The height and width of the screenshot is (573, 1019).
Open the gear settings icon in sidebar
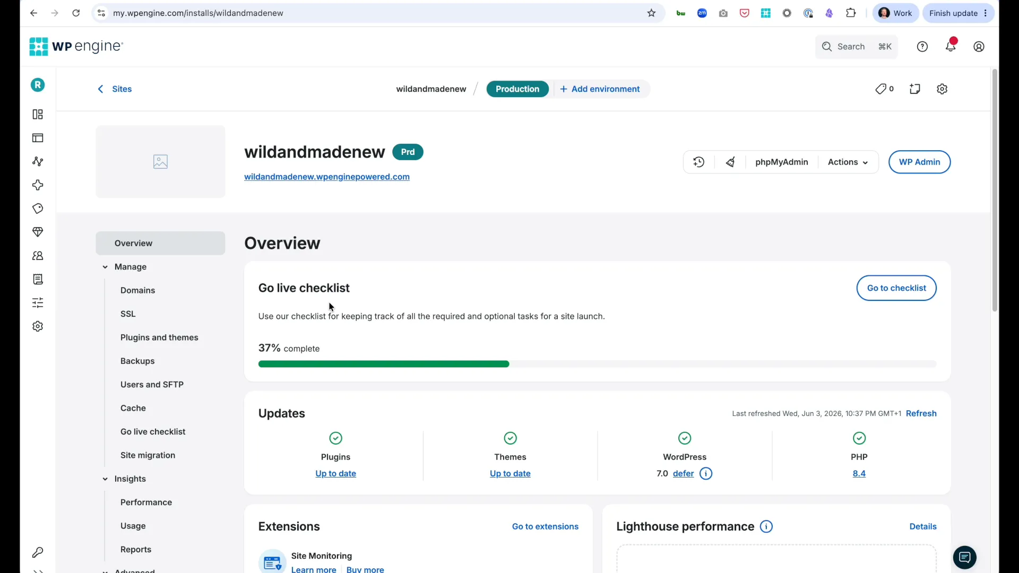[38, 326]
